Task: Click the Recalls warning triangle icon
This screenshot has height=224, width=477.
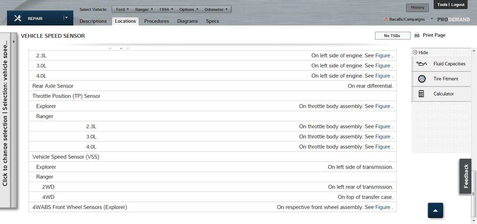Action: 386,19
